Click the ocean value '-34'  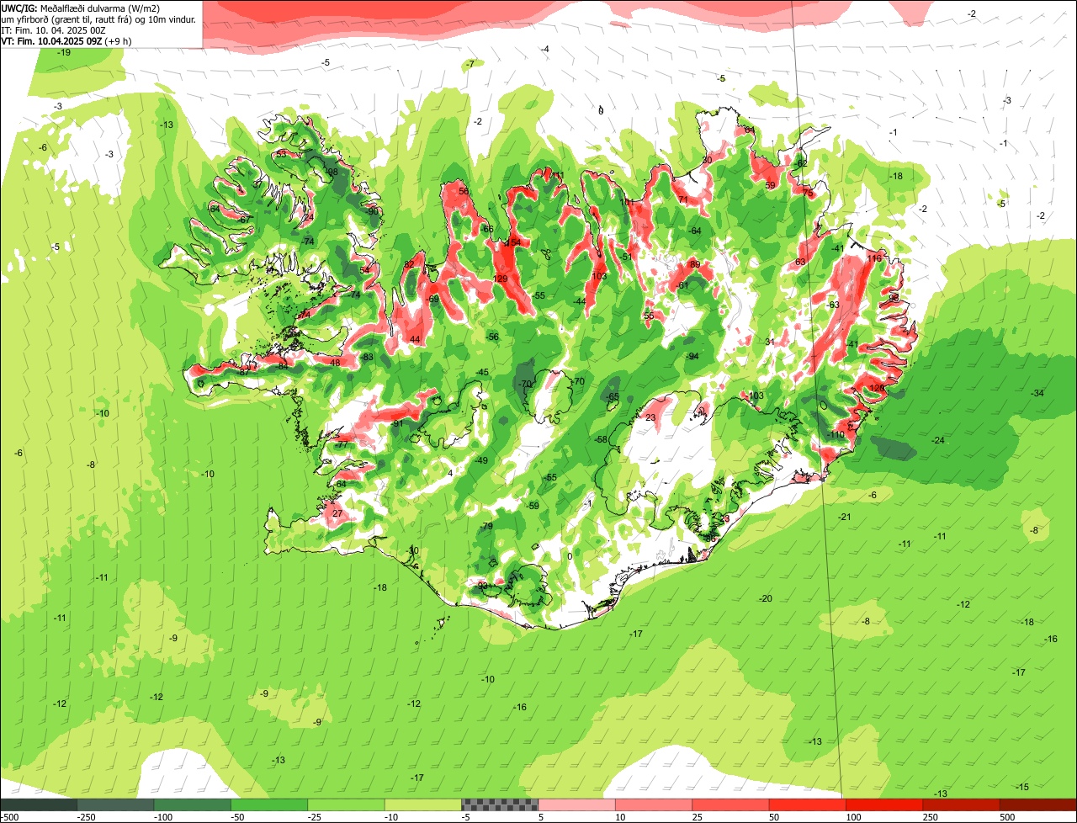click(x=1037, y=394)
